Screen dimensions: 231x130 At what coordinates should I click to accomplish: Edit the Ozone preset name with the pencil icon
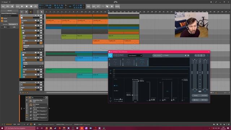(x=141, y=55)
